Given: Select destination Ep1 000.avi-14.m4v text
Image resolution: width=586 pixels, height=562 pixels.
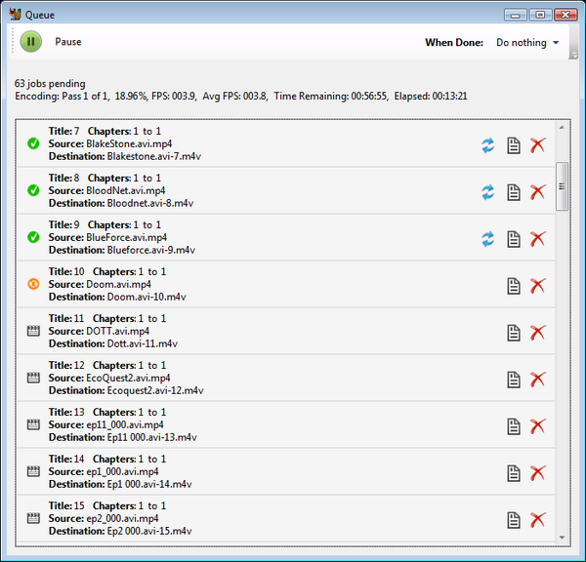Looking at the screenshot, I should click(x=149, y=484).
